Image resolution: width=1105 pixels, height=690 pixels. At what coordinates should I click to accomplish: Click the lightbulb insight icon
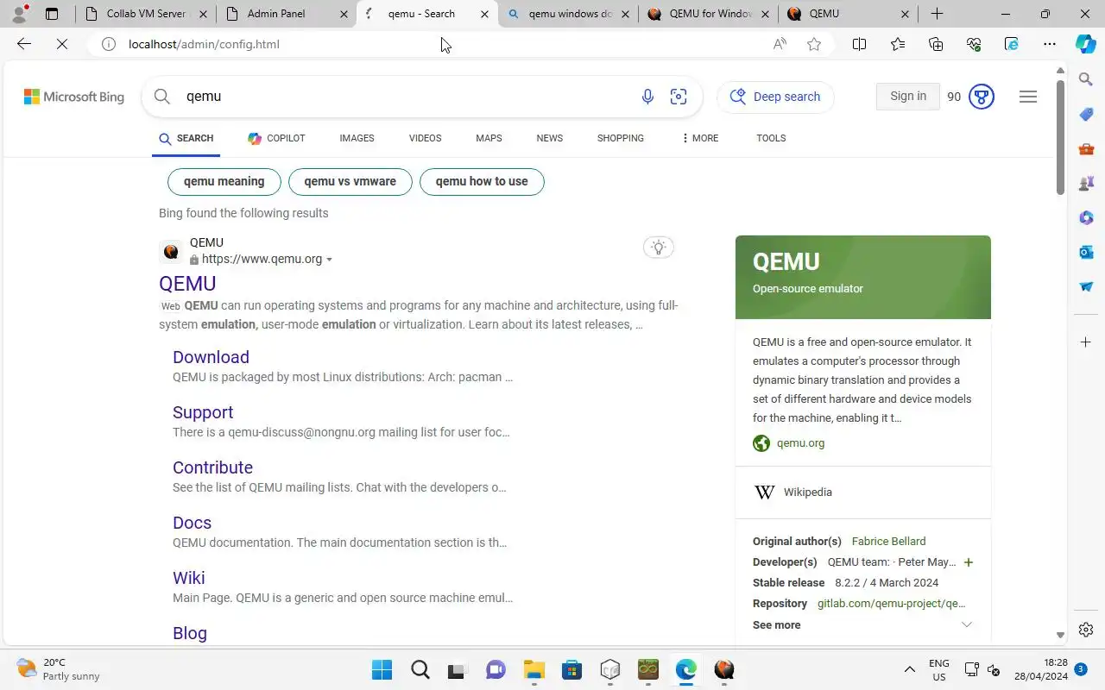(659, 248)
